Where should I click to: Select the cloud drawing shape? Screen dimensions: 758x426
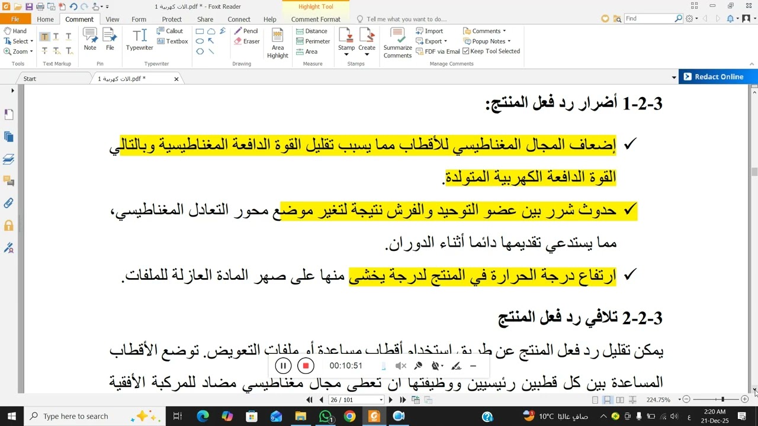click(x=211, y=31)
